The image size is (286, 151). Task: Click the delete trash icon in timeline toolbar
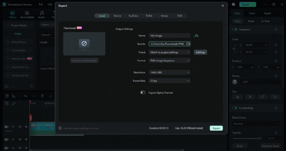42,96
